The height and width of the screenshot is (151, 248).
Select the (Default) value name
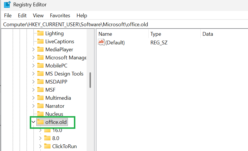pyautogui.click(x=115, y=42)
